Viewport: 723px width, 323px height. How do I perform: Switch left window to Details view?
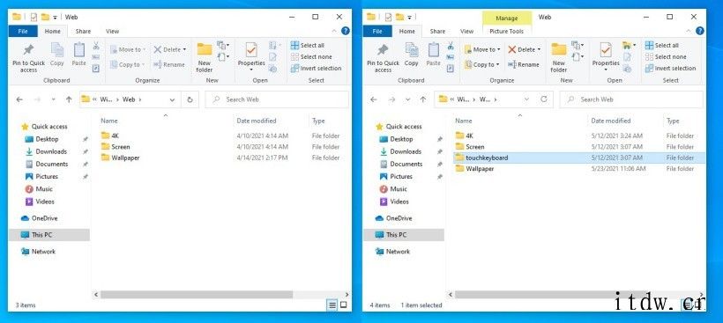pyautogui.click(x=332, y=305)
